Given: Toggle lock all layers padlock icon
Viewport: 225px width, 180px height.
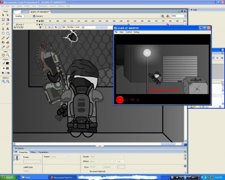Looking at the screenshot, I should point(39,21).
